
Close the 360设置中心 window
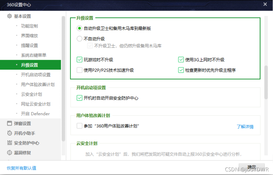pyautogui.click(x=265, y=4)
